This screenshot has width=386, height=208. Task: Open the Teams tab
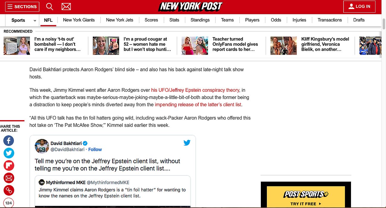click(x=227, y=20)
